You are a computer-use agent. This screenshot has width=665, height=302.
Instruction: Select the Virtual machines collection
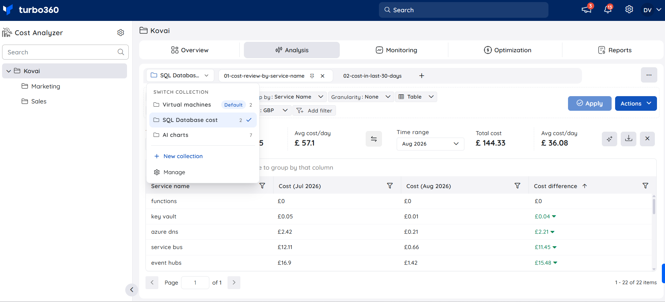tap(203, 105)
